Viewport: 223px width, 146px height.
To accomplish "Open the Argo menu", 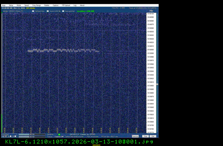I will (4, 5).
